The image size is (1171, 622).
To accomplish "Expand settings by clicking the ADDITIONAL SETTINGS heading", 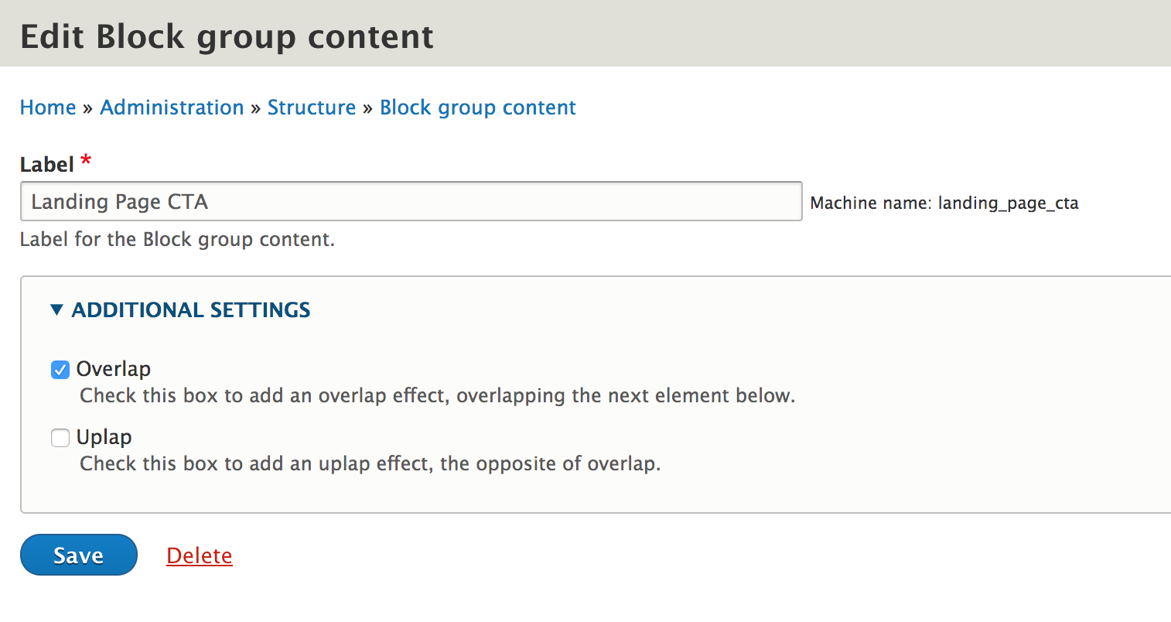I will point(190,309).
